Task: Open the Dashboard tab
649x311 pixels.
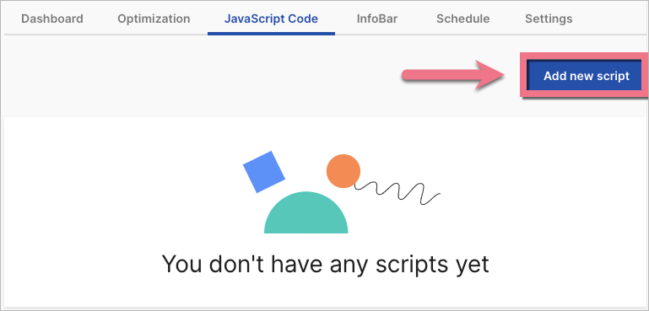Action: coord(52,19)
